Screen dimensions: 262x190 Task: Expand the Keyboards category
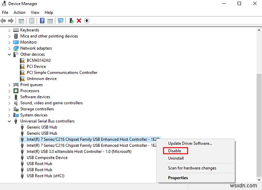pos(9,31)
